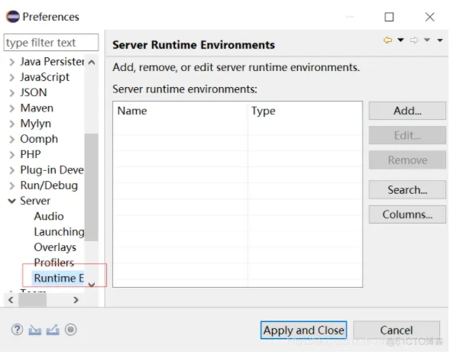The width and height of the screenshot is (463, 361).
Task: Open the Columns... dialog button
Action: tap(406, 214)
